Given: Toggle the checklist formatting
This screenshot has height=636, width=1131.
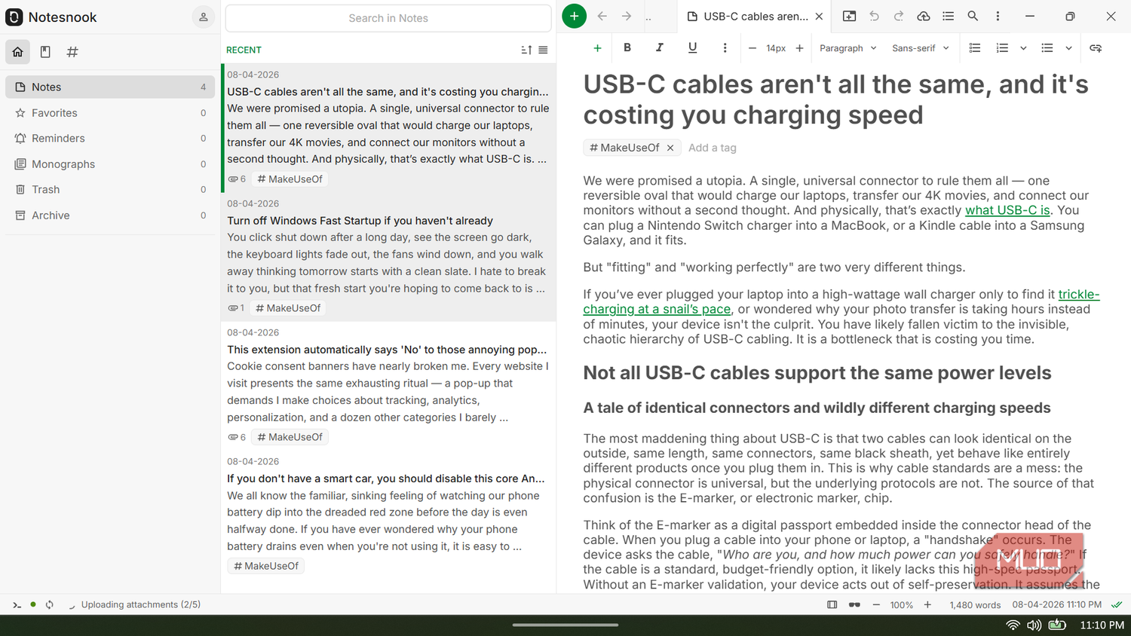Looking at the screenshot, I should [x=975, y=48].
